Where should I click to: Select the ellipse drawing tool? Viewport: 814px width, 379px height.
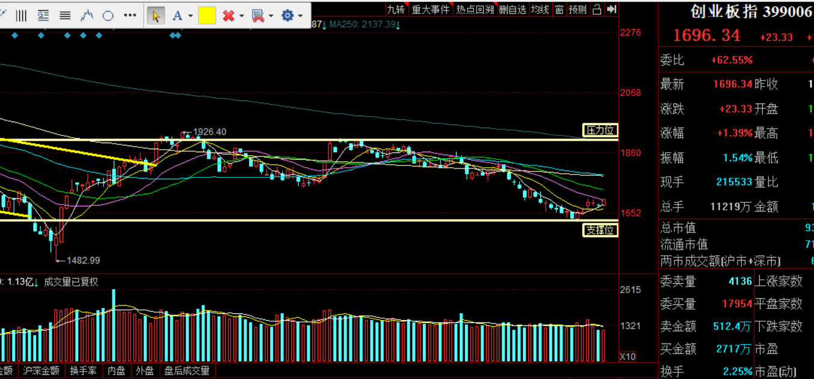pos(108,16)
